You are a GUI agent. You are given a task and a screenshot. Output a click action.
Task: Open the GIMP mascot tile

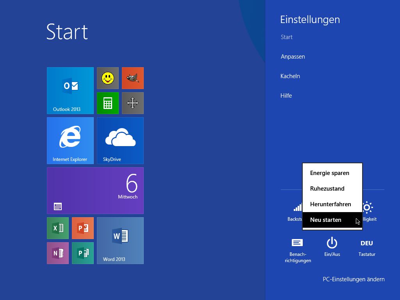tap(133, 78)
